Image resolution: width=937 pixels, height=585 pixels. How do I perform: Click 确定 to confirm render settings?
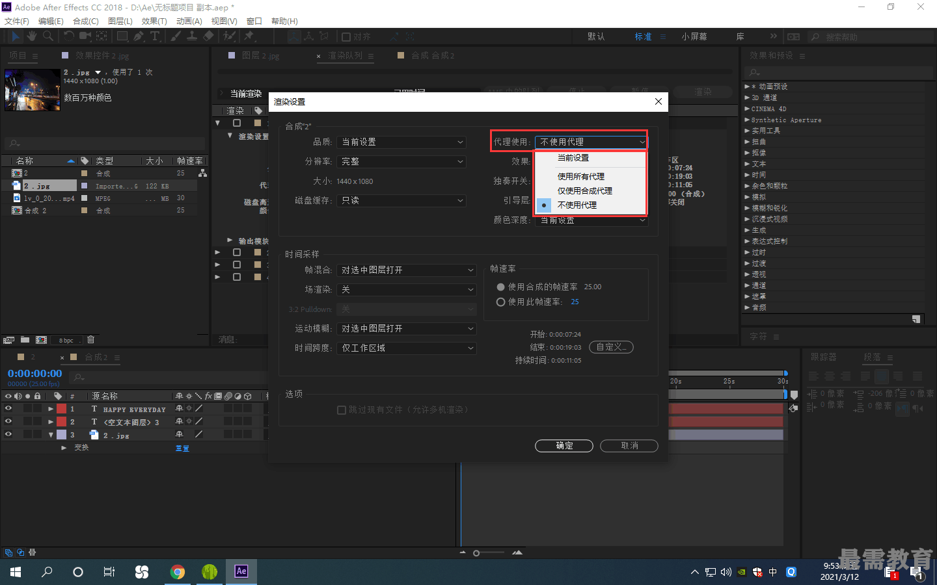564,446
